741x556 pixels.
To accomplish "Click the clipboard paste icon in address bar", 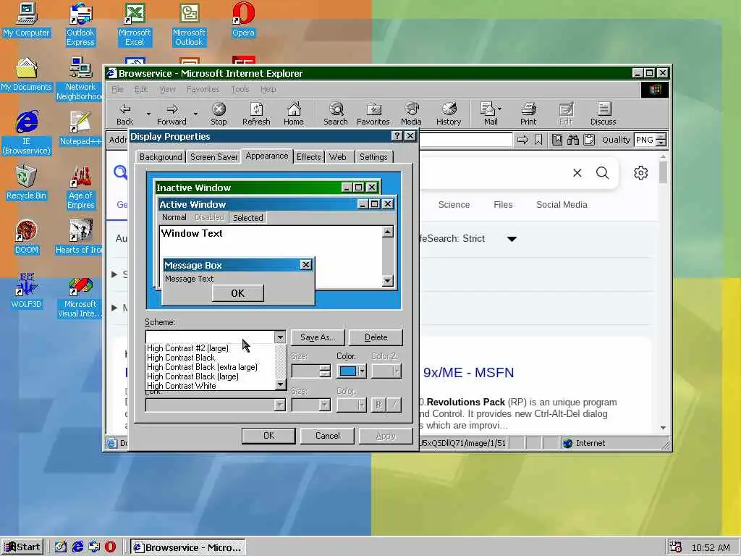I will [x=589, y=140].
